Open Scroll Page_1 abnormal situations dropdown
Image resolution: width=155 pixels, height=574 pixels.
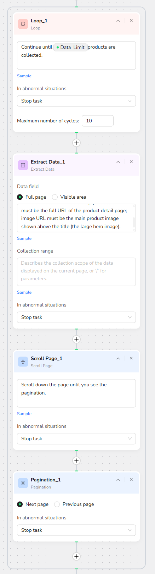click(76, 438)
